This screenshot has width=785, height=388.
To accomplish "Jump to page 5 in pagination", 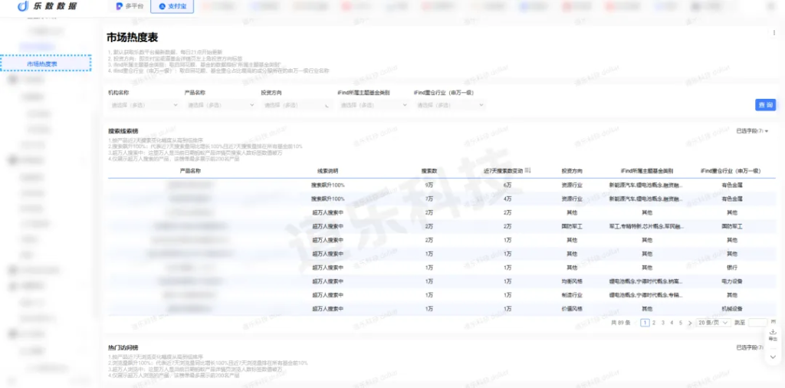I will point(681,323).
